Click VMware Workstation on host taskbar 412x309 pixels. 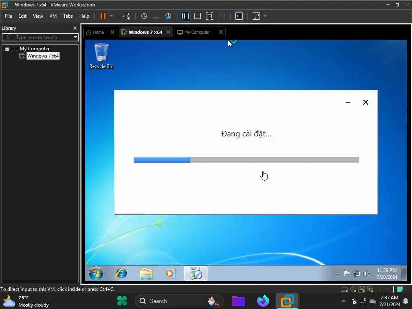(x=287, y=301)
